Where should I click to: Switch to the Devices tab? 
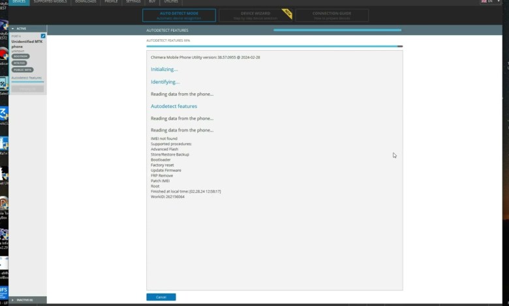(20, 2)
